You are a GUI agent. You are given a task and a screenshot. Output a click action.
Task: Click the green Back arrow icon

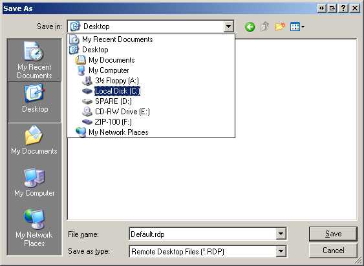(x=250, y=27)
